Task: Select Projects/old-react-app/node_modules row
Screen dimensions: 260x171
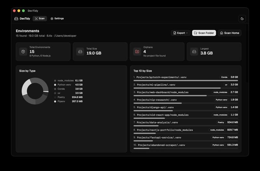Action: [x=186, y=116]
